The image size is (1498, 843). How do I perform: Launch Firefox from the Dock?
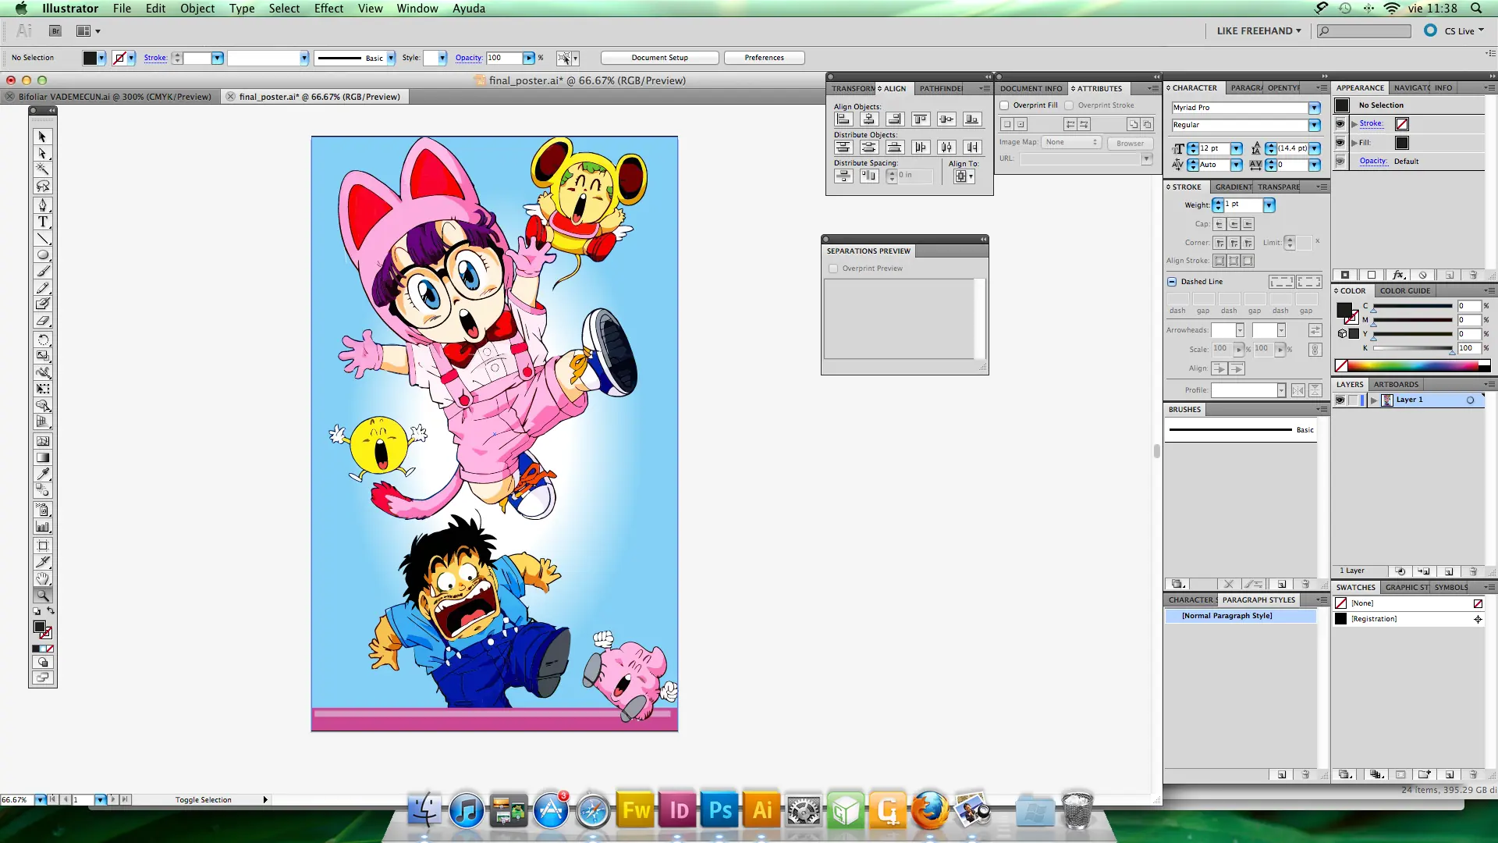coord(929,811)
